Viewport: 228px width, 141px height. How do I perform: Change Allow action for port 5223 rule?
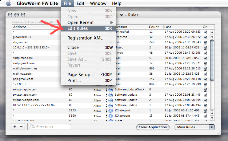tap(100, 111)
